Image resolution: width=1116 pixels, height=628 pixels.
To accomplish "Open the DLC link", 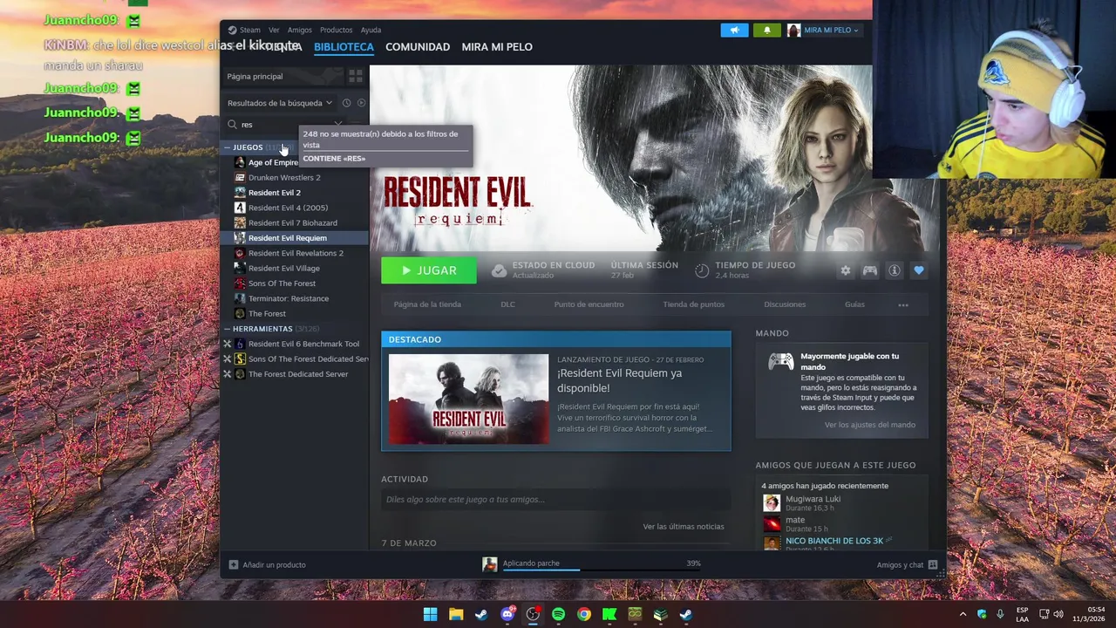I will coord(507,304).
